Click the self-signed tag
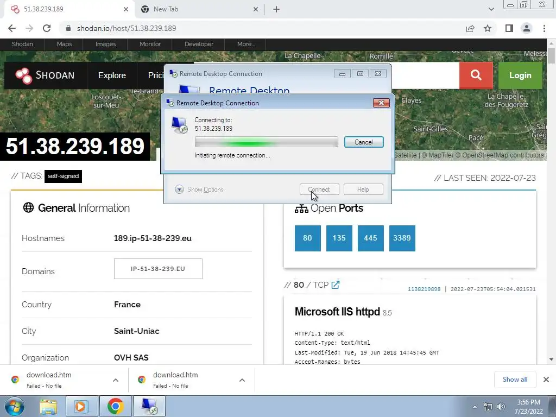The width and height of the screenshot is (556, 417). 63,176
